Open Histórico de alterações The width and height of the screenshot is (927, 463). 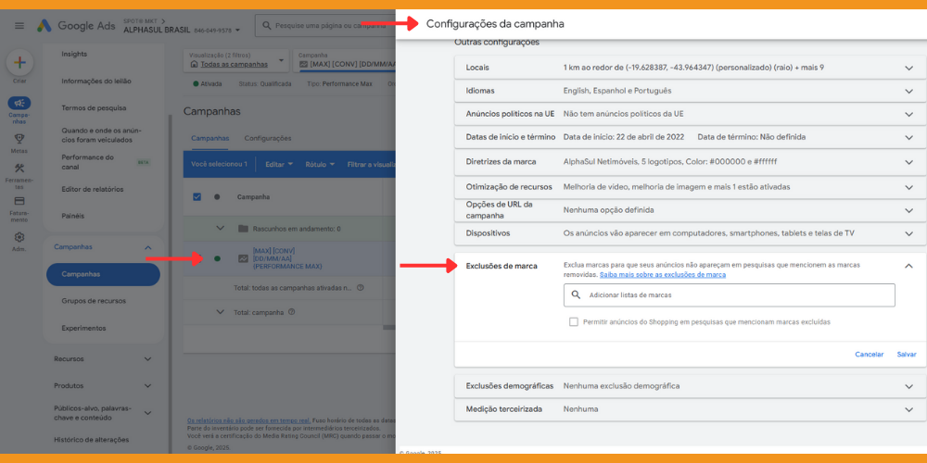[x=91, y=439]
